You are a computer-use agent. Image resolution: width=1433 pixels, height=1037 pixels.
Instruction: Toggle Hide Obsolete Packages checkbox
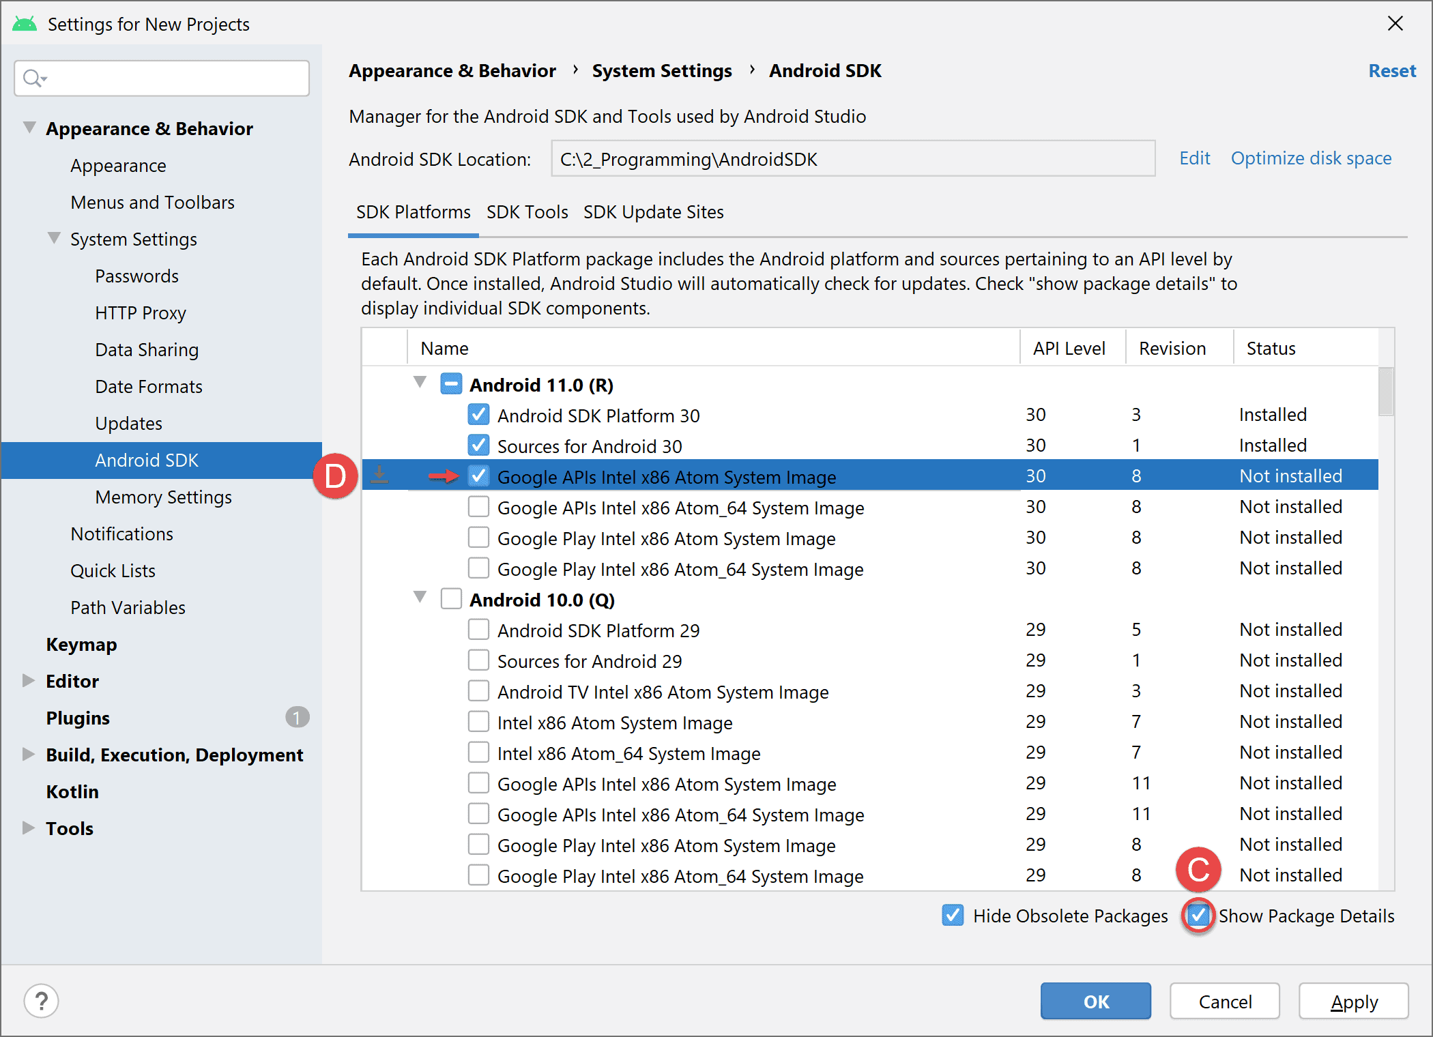953,916
